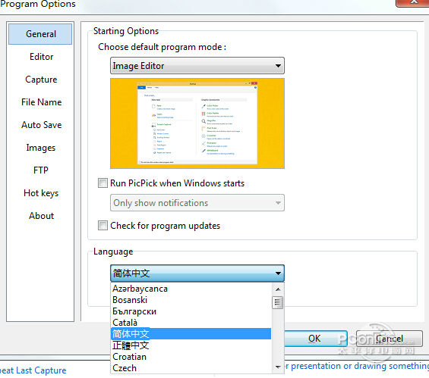Collapse the Language combo box
This screenshot has width=429, height=378.
click(197, 273)
